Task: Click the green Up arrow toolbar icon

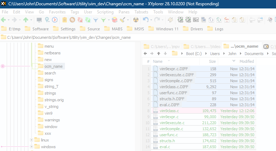Action: click(26, 20)
